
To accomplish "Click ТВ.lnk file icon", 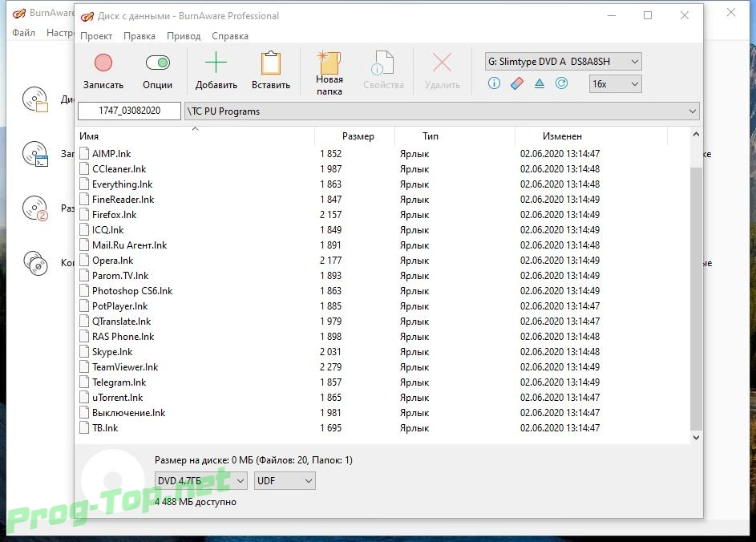I will (x=84, y=427).
